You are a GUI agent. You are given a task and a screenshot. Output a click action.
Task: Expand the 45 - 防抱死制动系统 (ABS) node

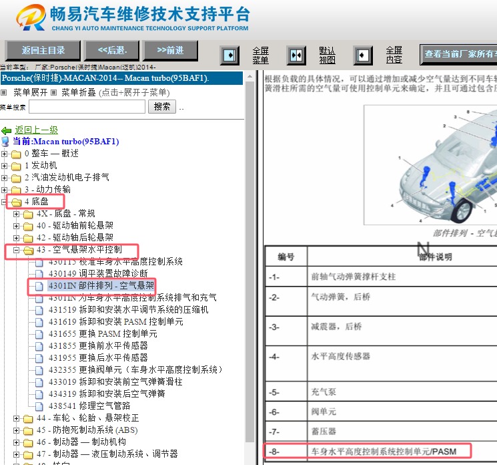[16, 430]
